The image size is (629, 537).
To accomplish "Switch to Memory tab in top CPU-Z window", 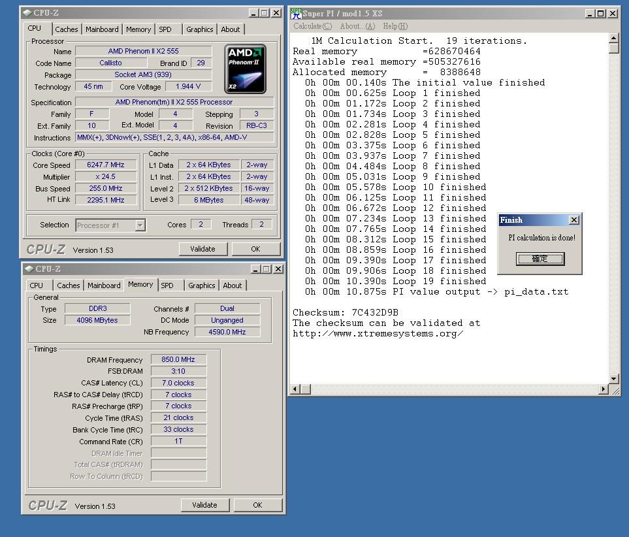I will pos(138,29).
